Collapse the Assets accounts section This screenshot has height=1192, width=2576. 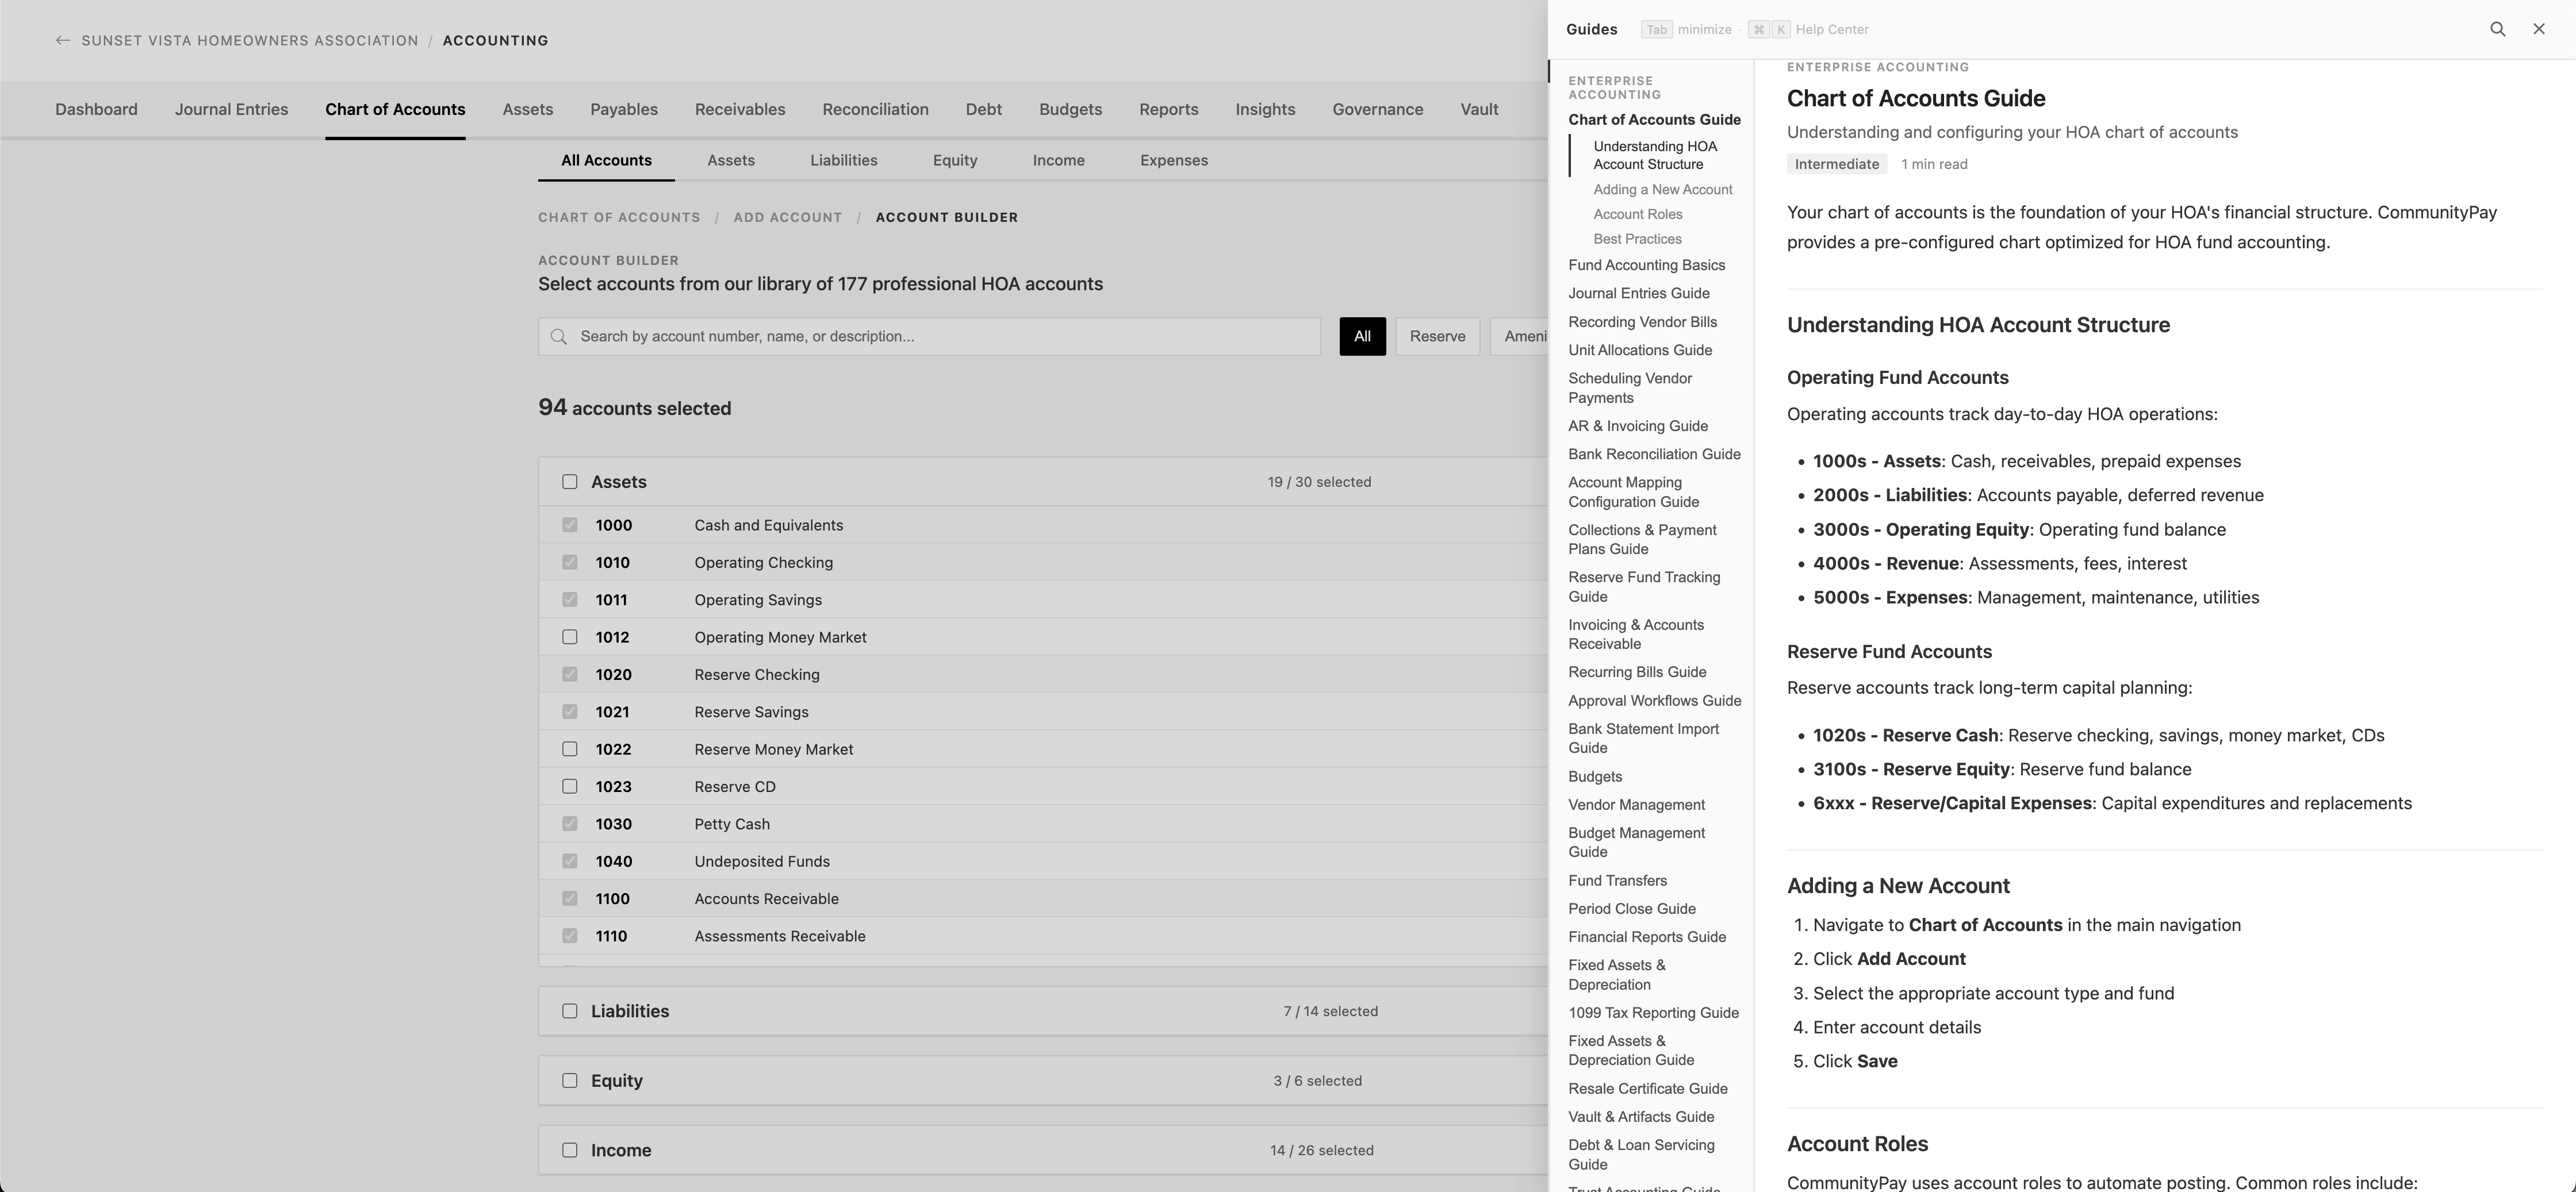coord(619,482)
